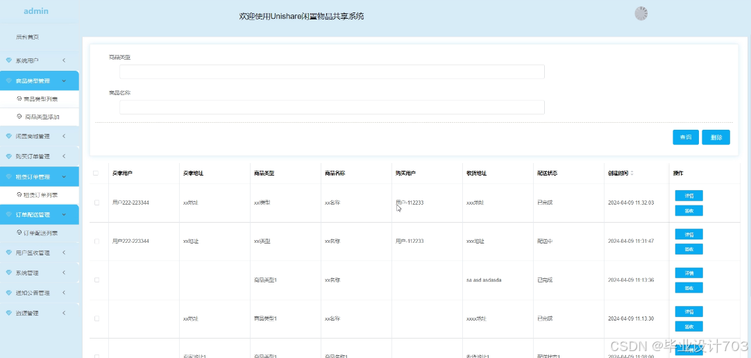Click the 卖家地址 column header
Screen dimensions: 751x358
pos(193,173)
